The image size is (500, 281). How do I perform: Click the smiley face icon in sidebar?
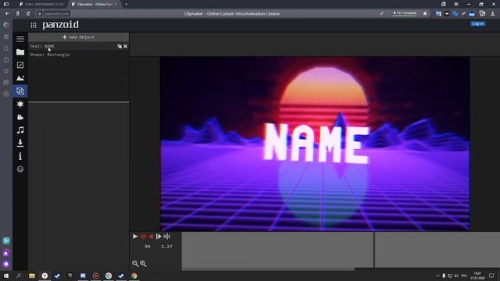pos(20,169)
